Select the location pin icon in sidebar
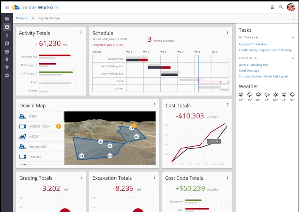 coord(7,59)
